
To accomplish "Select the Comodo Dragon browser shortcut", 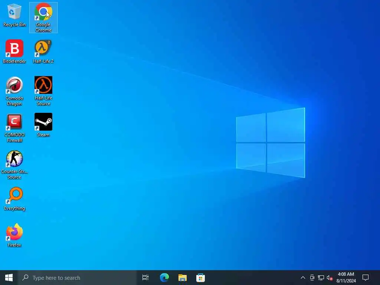I will click(14, 91).
